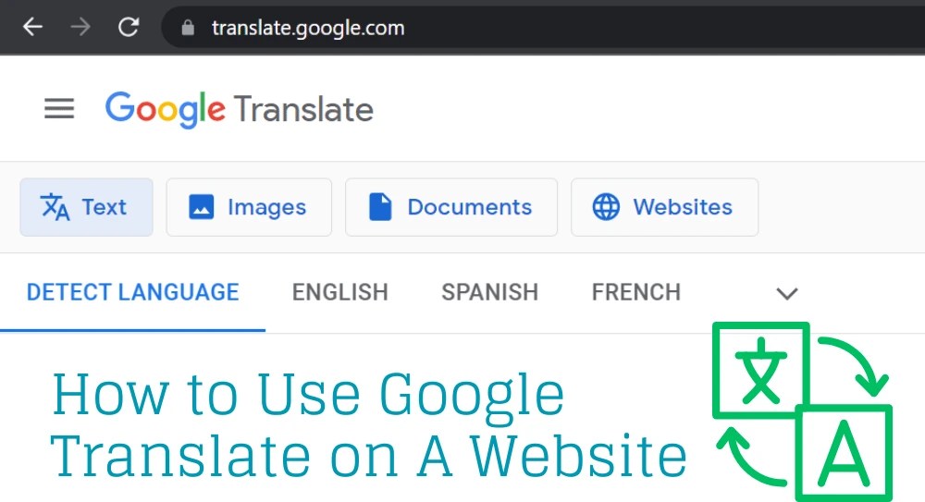925x502 pixels.
Task: Focus the translate.google.com address bar
Action: (x=543, y=28)
